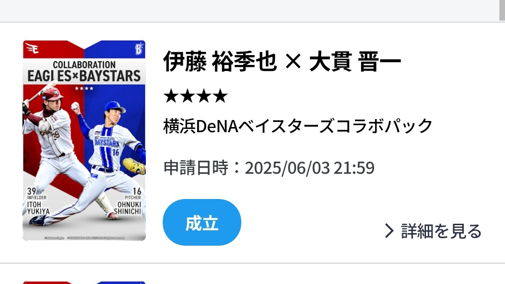Click the COLLABORATION EAGLES×BAYSTARS banner on card
The height and width of the screenshot is (284, 505).
click(x=84, y=71)
